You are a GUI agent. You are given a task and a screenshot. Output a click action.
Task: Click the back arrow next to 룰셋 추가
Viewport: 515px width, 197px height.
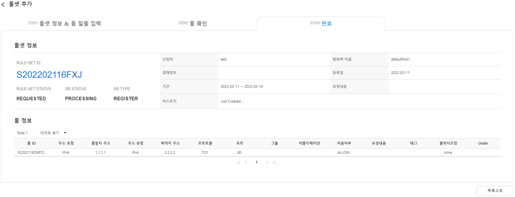tap(3, 4)
